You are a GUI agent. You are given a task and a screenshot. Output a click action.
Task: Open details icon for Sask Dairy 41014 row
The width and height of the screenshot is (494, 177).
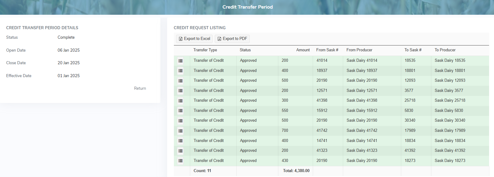pos(180,61)
